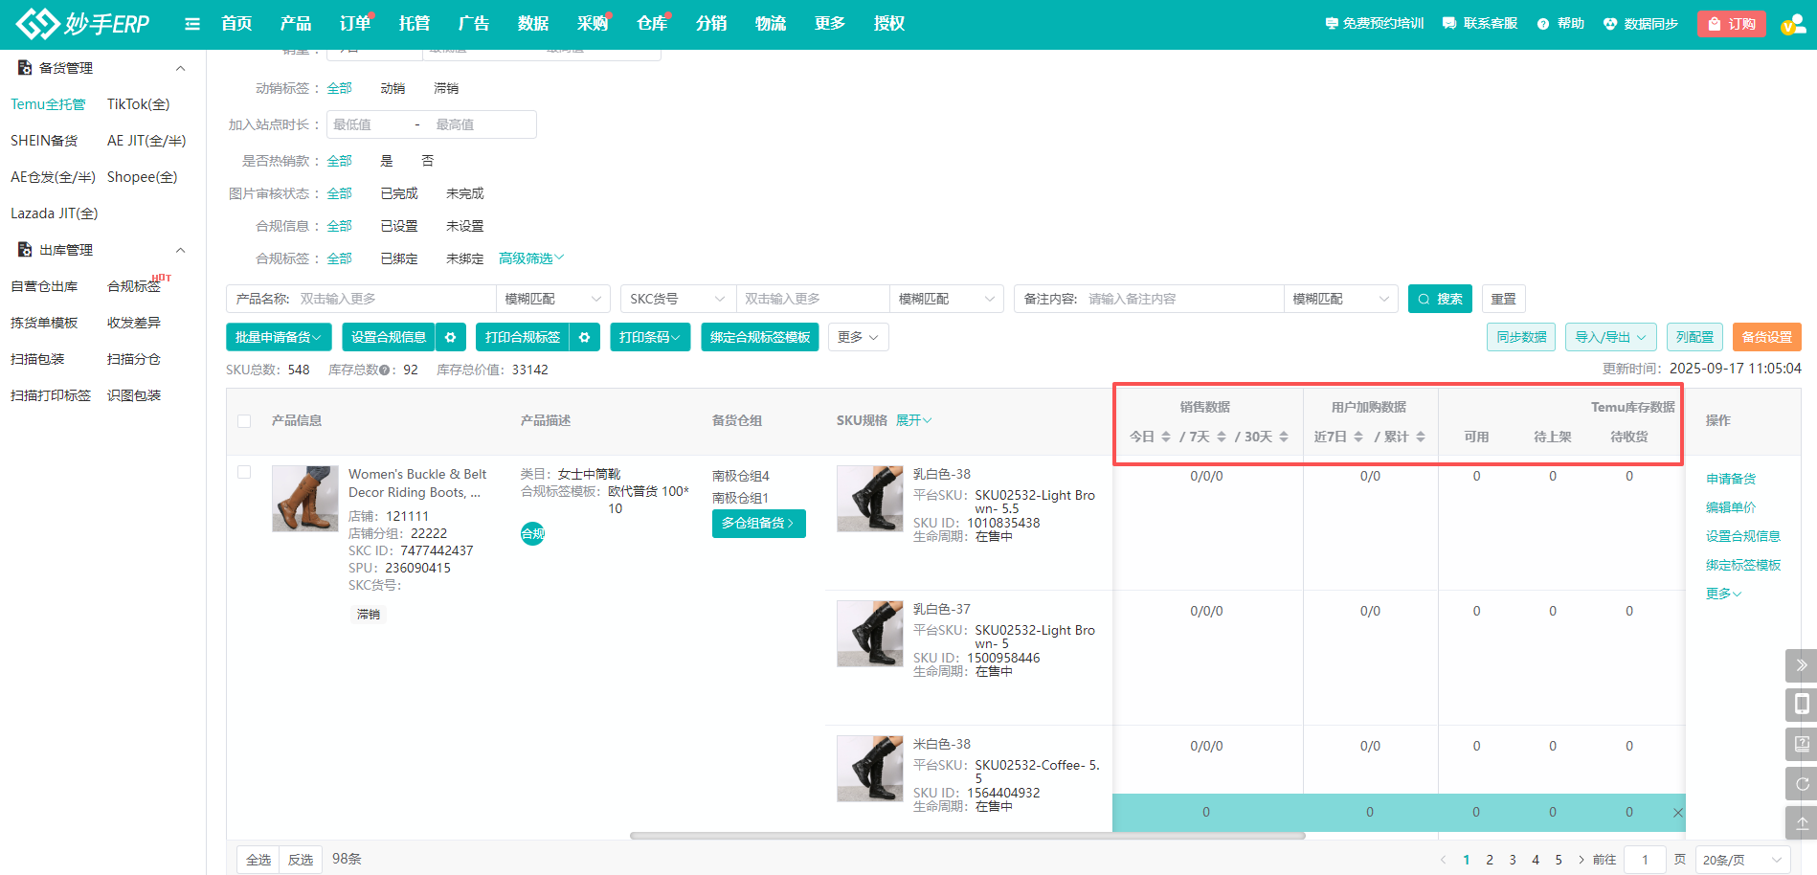
Task: Click the refresh icon in right floating bar
Action: 1801,784
